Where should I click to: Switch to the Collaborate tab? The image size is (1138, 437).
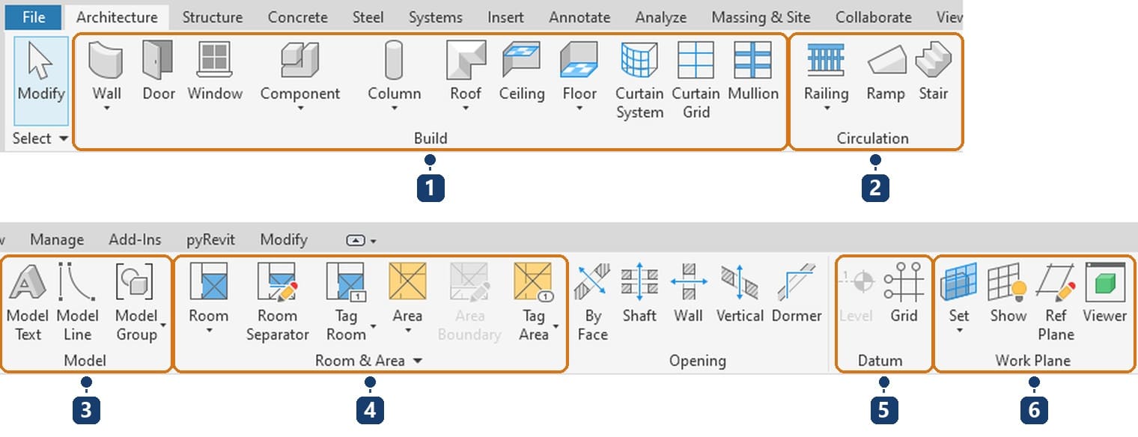coord(873,16)
